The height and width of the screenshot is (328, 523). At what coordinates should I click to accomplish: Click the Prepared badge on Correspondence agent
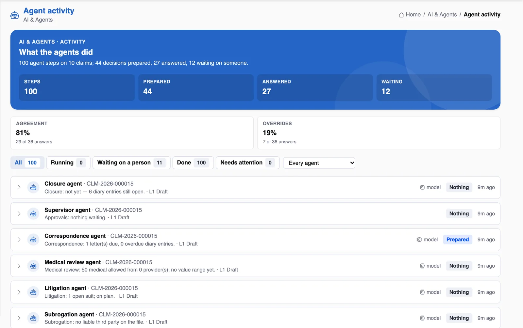coord(458,240)
